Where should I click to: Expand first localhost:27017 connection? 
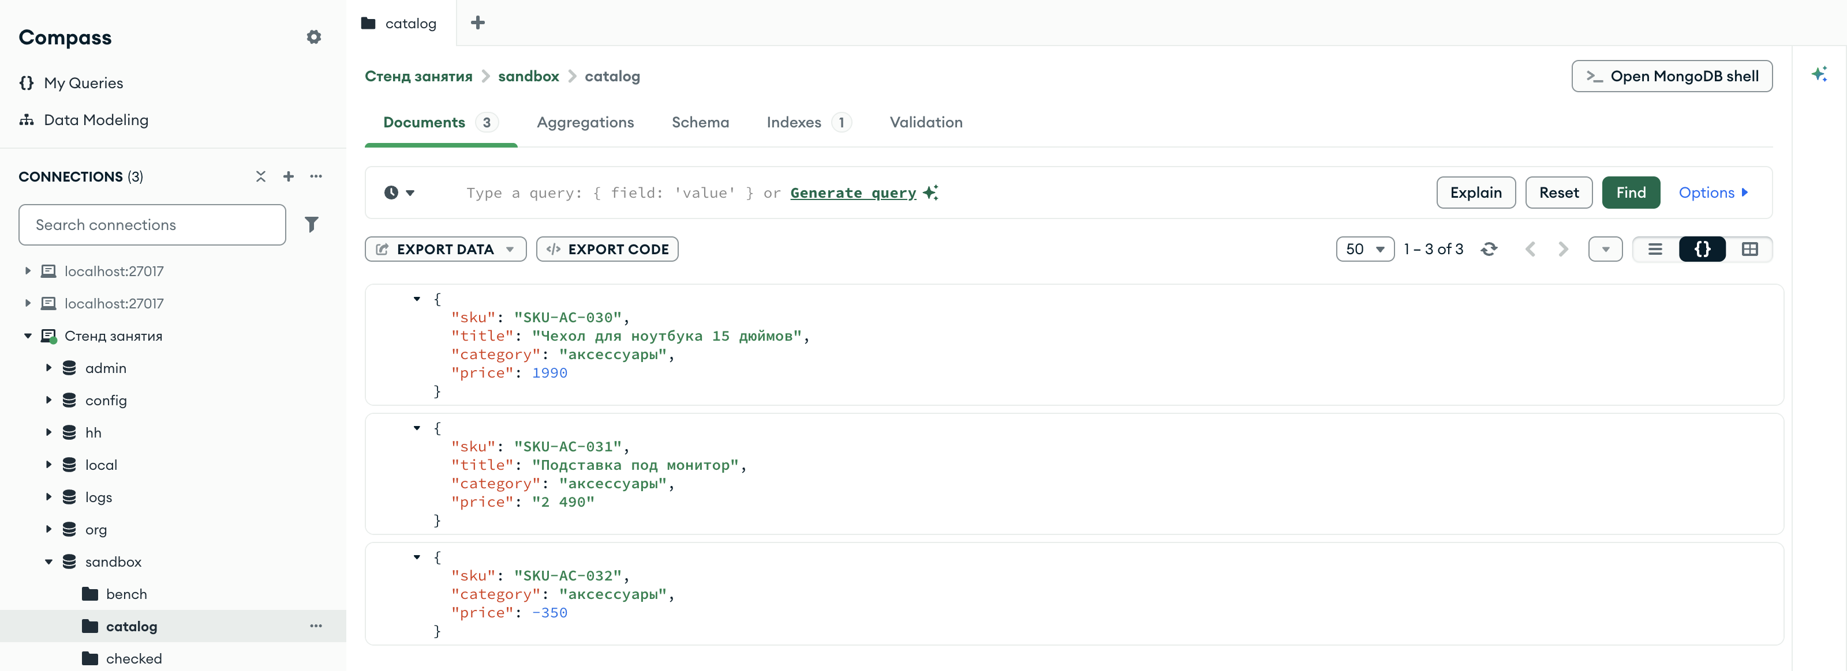[x=28, y=271]
